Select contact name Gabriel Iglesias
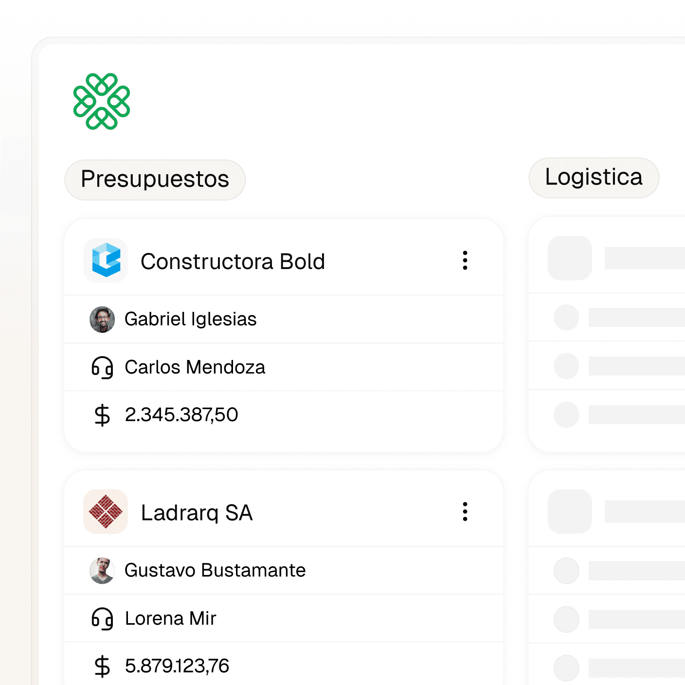 click(190, 319)
